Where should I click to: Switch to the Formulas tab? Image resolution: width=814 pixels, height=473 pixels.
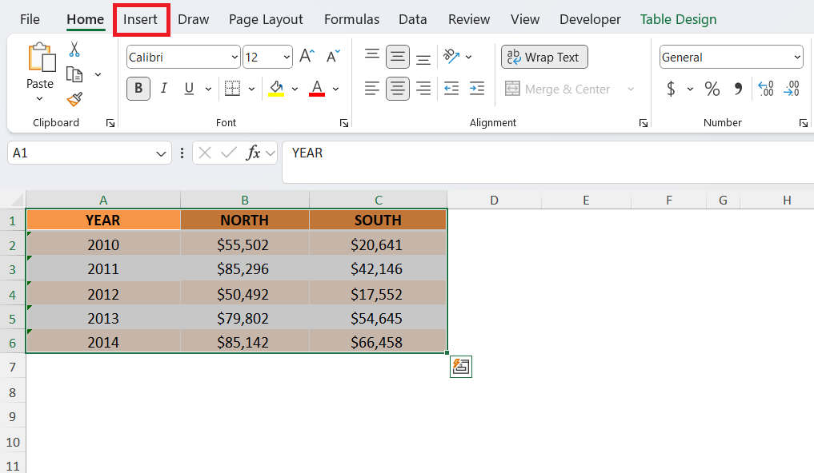351,19
